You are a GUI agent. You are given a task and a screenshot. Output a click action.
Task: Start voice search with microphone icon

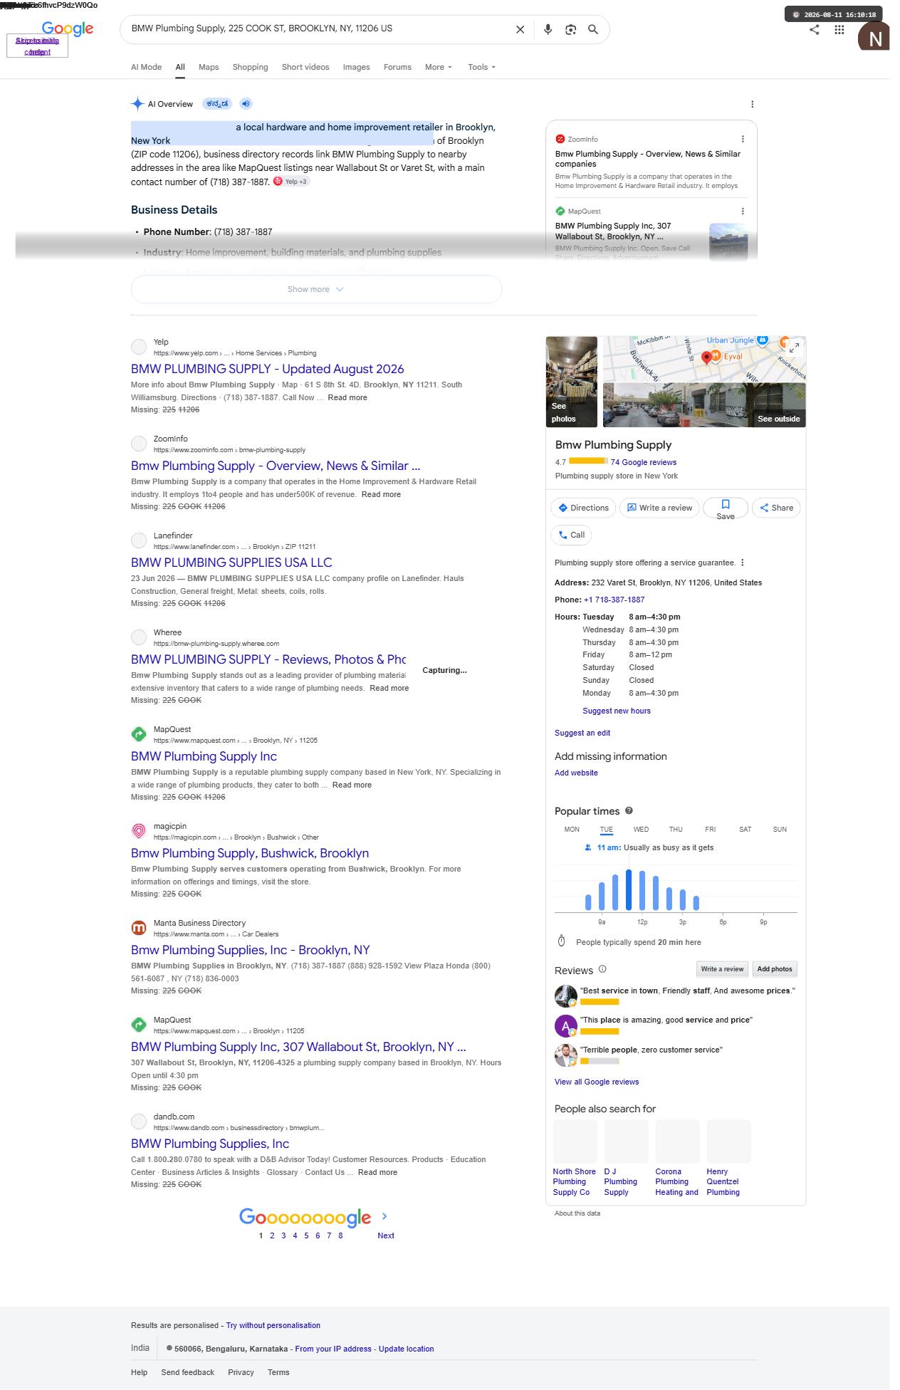pos(548,29)
